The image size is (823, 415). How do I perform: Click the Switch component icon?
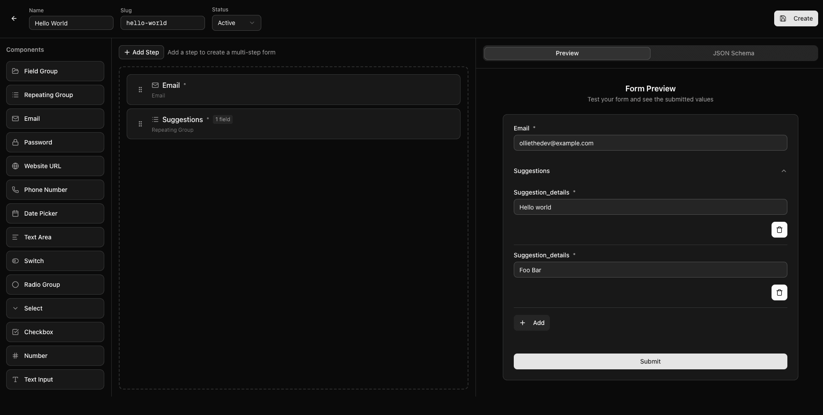point(15,261)
